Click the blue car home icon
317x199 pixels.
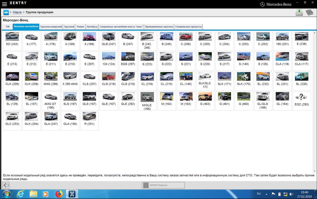pos(6,12)
